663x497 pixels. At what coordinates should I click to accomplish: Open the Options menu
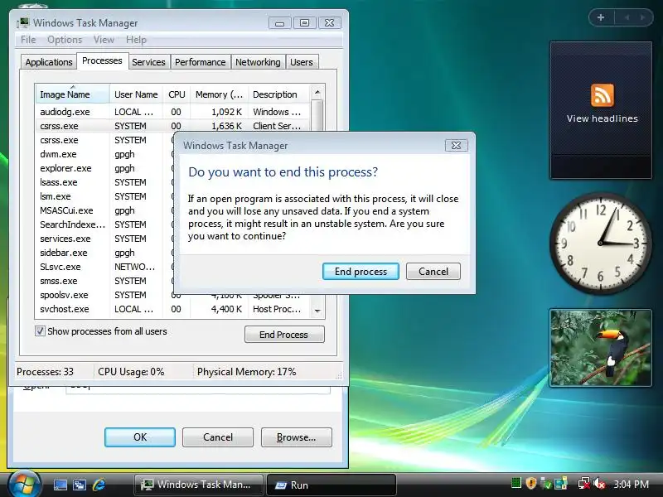(65, 40)
